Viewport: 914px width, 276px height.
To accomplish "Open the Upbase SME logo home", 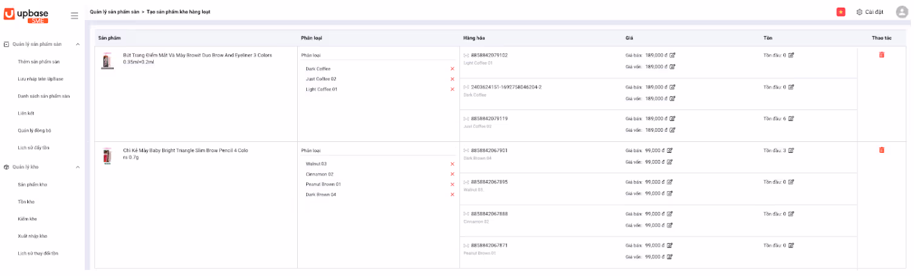I will pyautogui.click(x=26, y=15).
